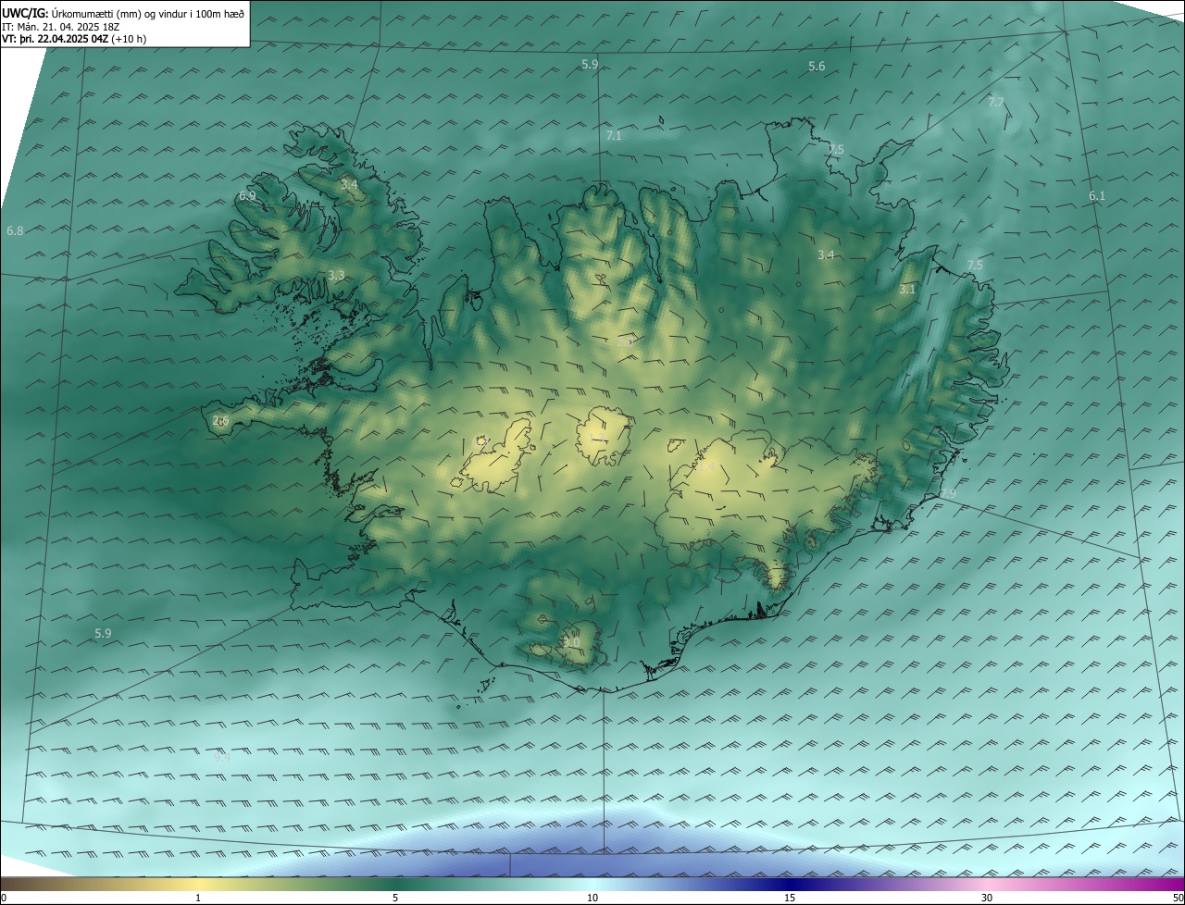Viewport: 1185px width, 905px height.
Task: Click the 6.9 value label on the map
Action: tap(247, 196)
